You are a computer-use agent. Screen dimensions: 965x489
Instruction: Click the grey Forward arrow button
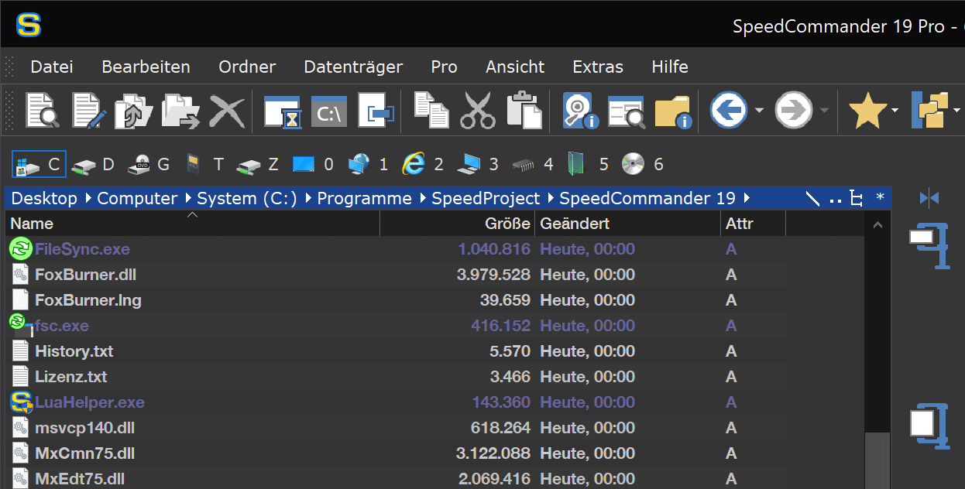(794, 111)
